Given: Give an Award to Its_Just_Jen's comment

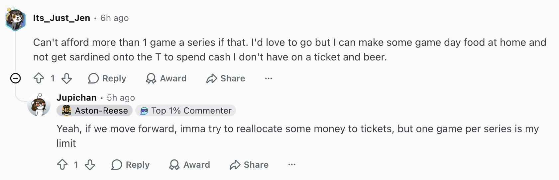Looking at the screenshot, I should pyautogui.click(x=166, y=78).
